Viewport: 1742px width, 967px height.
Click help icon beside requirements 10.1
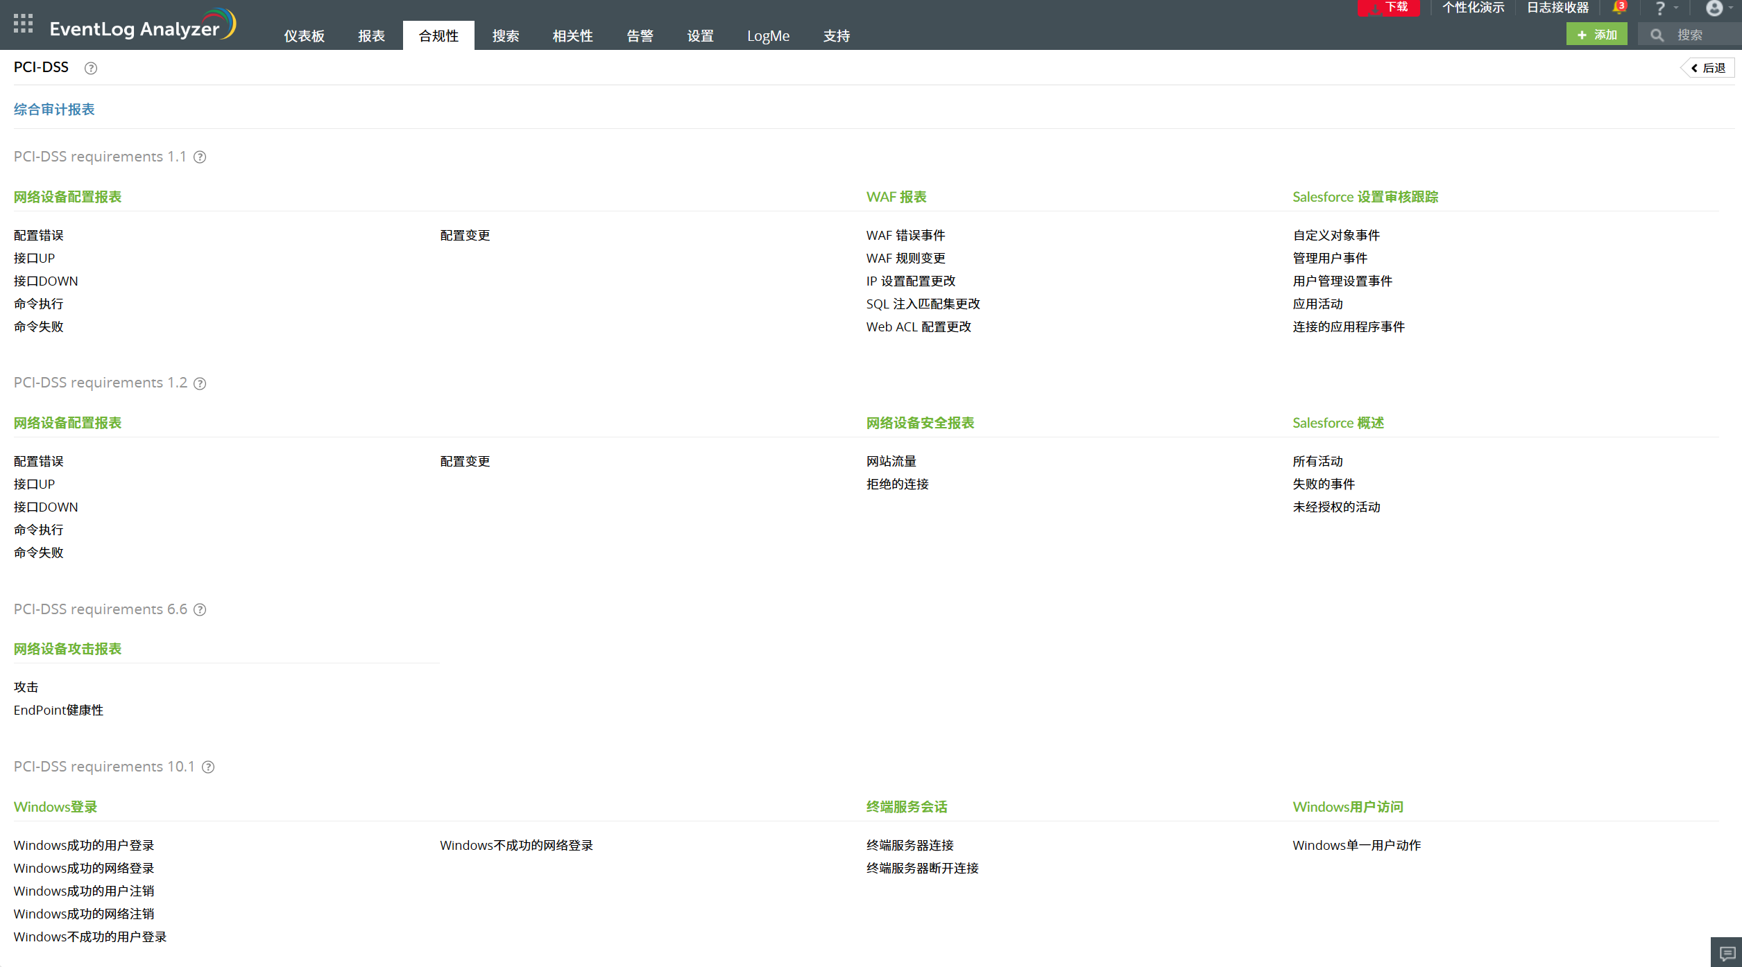pos(208,767)
